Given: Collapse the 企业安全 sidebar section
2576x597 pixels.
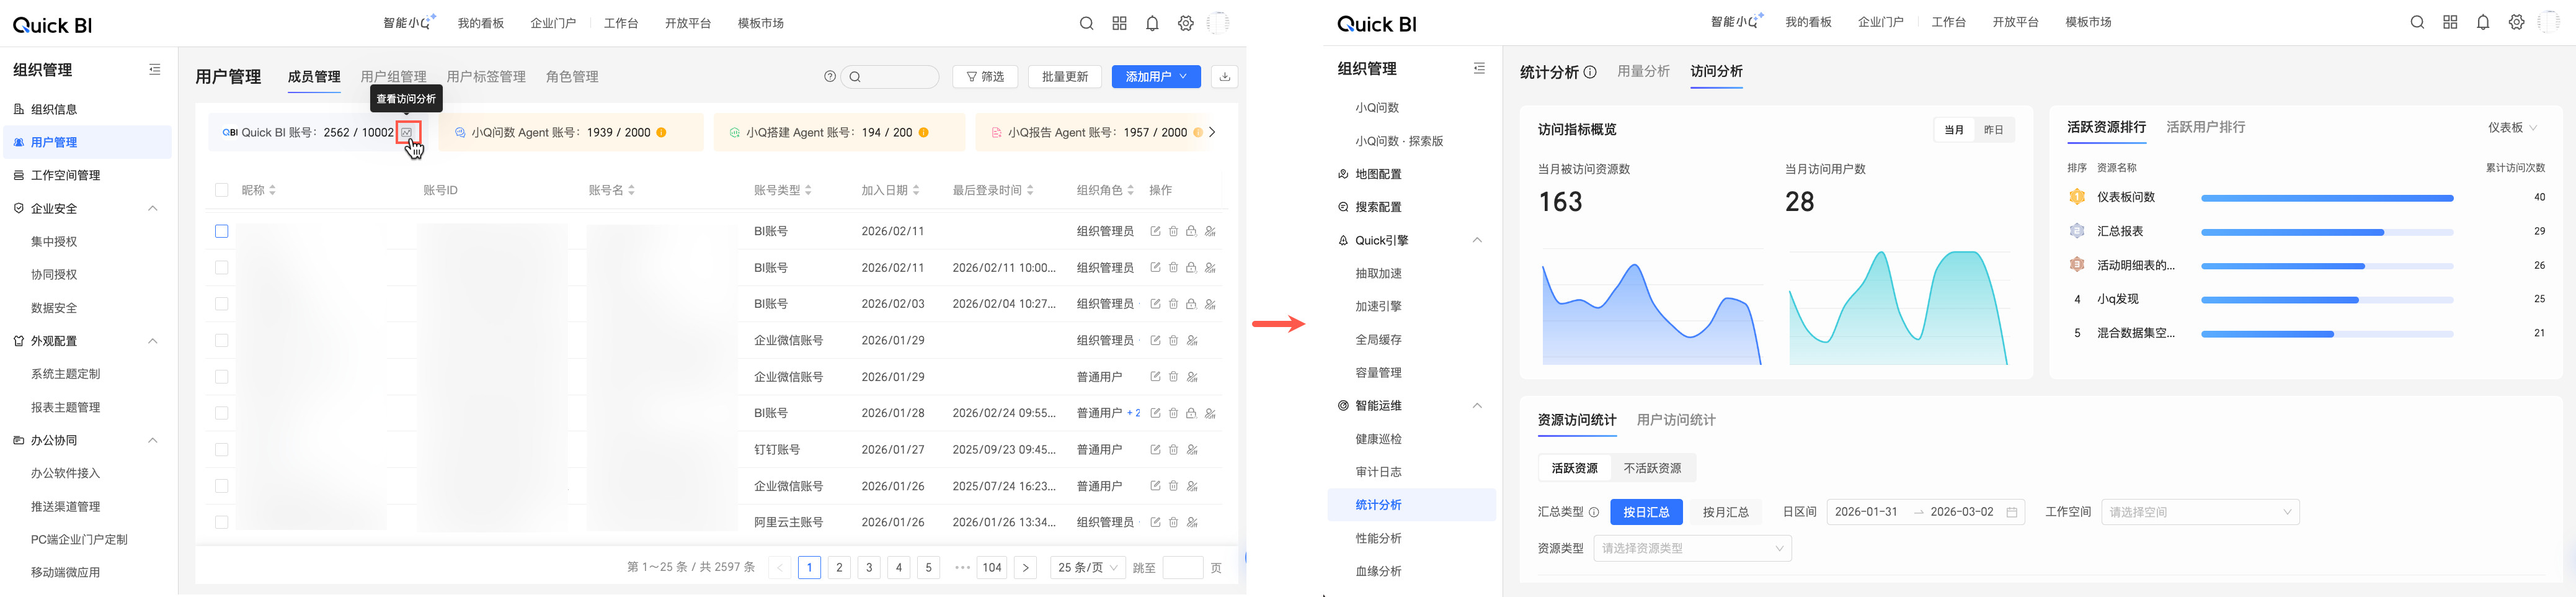Looking at the screenshot, I should [x=153, y=208].
